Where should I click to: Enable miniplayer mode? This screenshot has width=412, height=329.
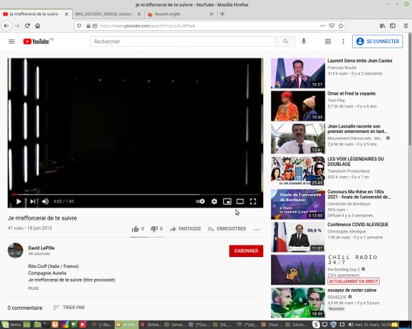227,202
